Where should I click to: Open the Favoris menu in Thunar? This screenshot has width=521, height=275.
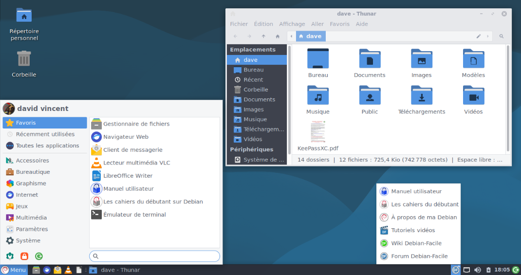pyautogui.click(x=339, y=24)
